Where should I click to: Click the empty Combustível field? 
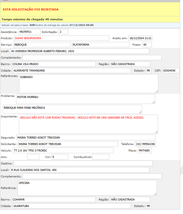pos(100,157)
